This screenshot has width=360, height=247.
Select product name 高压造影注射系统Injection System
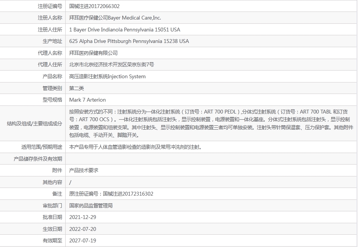[107, 76]
